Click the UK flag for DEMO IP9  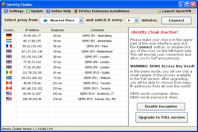tap(9, 67)
